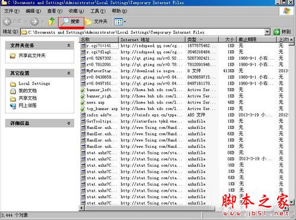The height and width of the screenshot is (220, 296).
Task: Select the infos.ads file icon
Action: pos(83,115)
